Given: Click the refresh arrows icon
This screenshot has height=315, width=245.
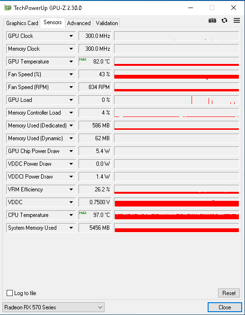Looking at the screenshot, I should tap(224, 20).
